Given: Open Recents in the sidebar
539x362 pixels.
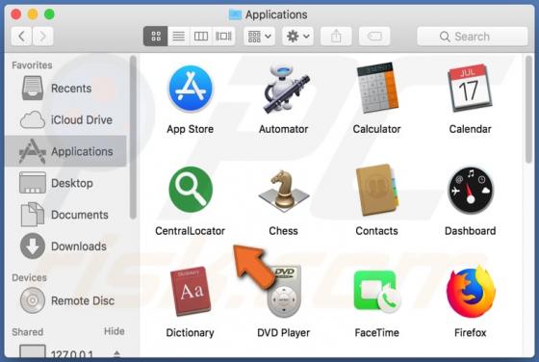Looking at the screenshot, I should [x=65, y=89].
